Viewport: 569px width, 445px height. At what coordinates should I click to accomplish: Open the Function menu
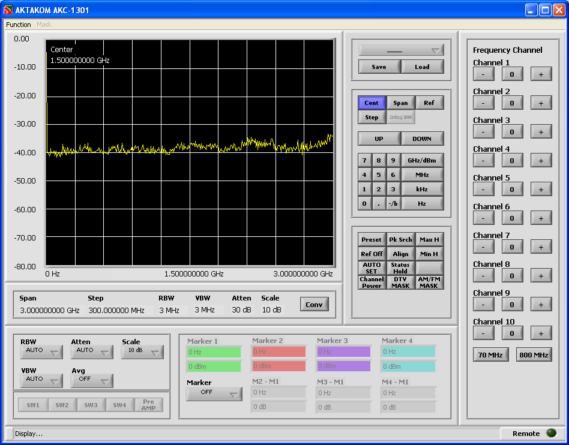coord(18,25)
